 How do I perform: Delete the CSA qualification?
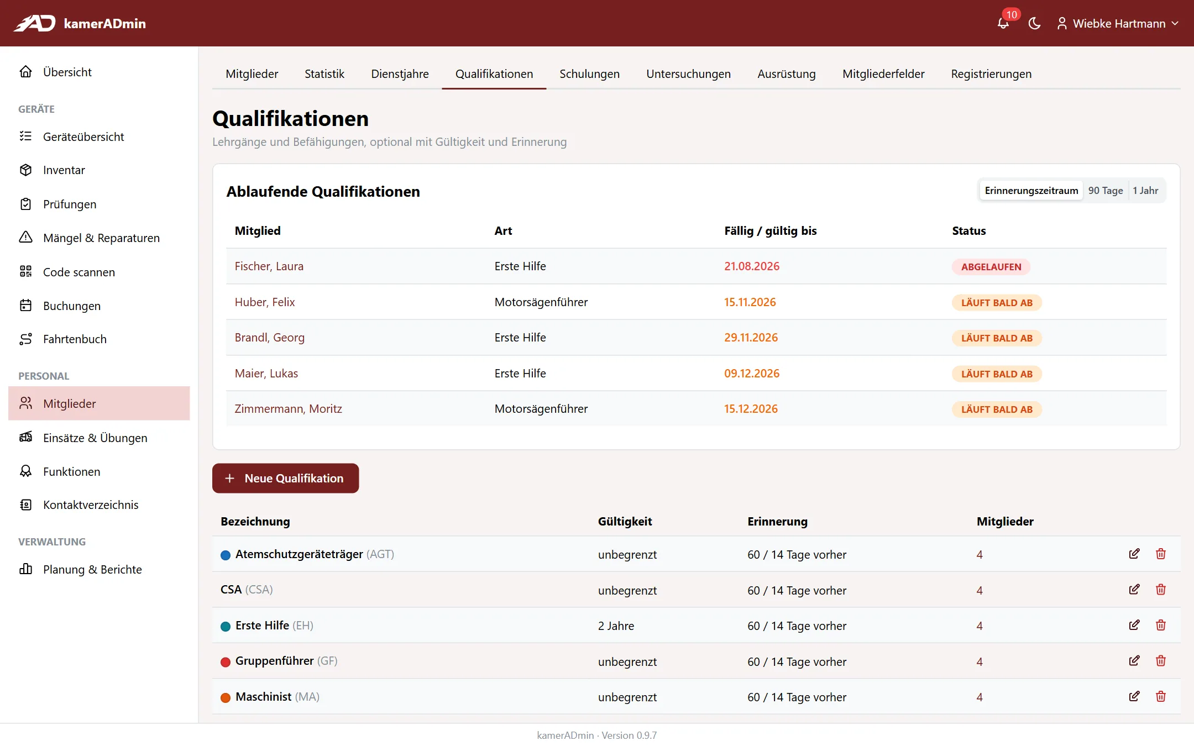click(x=1161, y=590)
